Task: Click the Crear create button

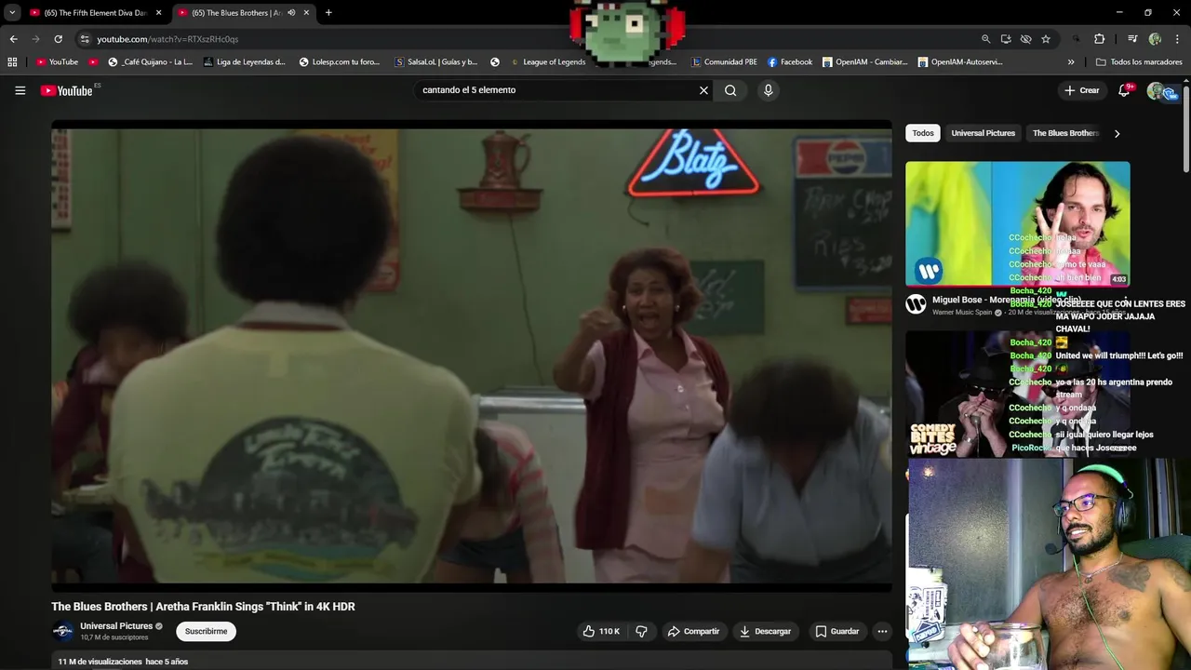Action: (x=1082, y=90)
